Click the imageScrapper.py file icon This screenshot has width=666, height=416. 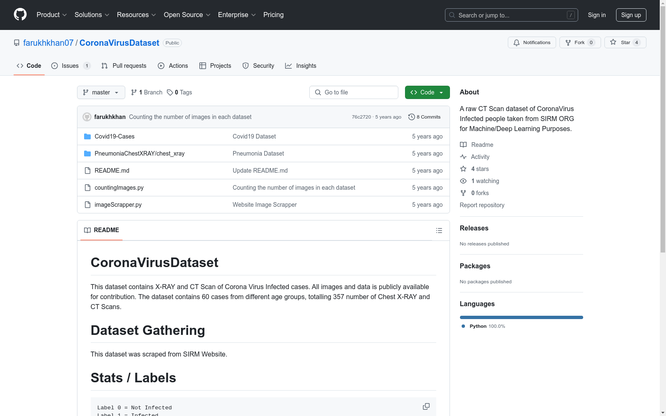87,205
